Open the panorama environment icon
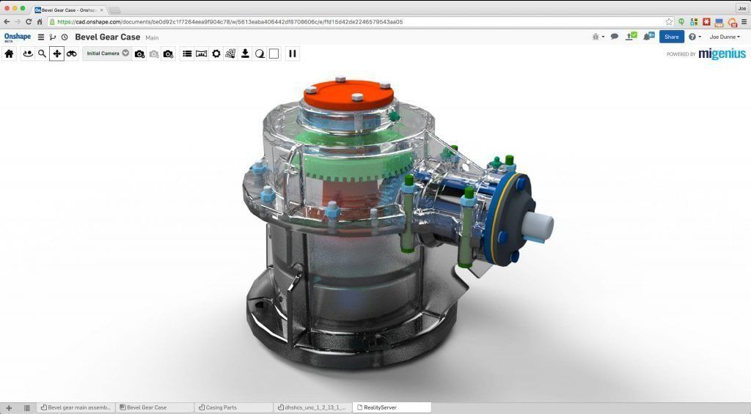751x414 pixels. click(x=202, y=53)
